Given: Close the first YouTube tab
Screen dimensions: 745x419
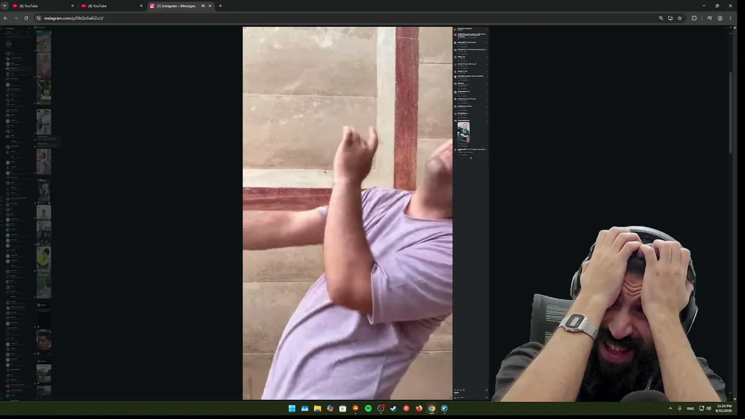Looking at the screenshot, I should pyautogui.click(x=73, y=6).
